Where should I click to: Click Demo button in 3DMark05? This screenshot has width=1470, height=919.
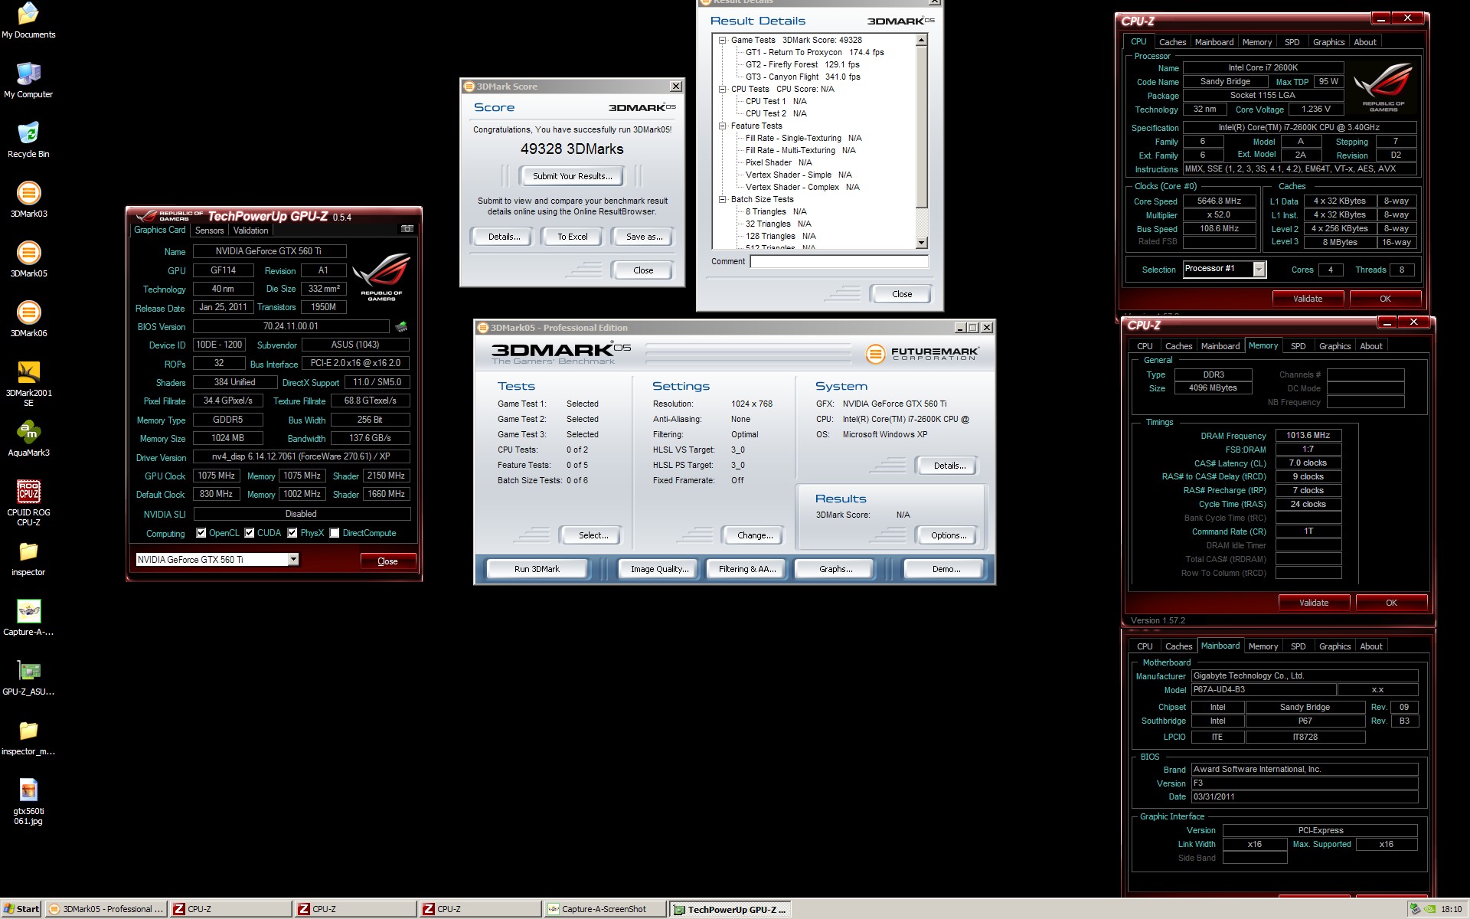click(x=946, y=569)
